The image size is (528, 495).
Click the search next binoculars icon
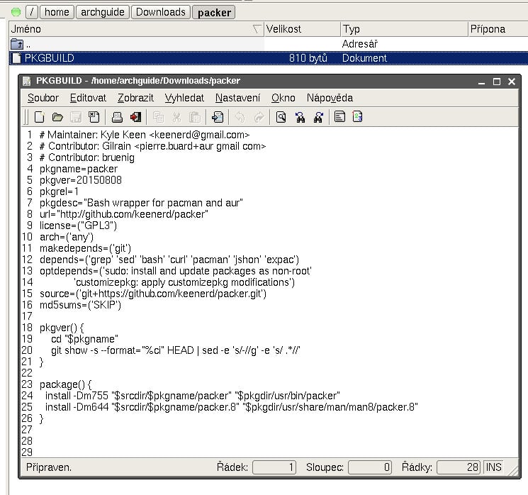pyautogui.click(x=318, y=117)
